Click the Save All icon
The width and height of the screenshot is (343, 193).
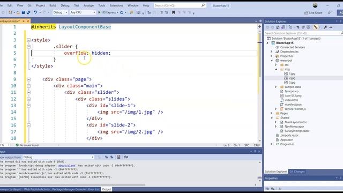[x=28, y=12]
